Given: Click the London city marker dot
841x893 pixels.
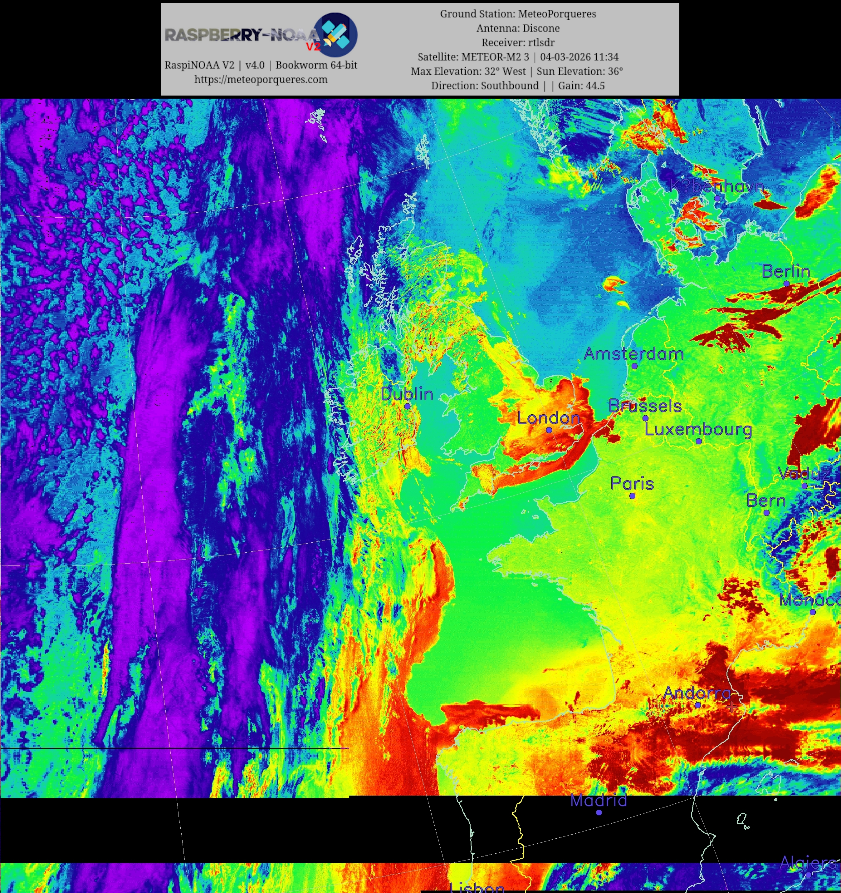Looking at the screenshot, I should (x=549, y=430).
